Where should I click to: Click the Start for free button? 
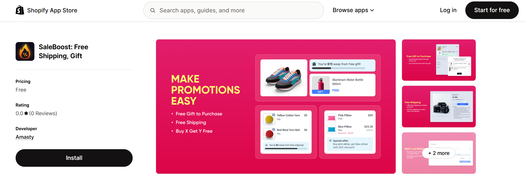pos(492,10)
